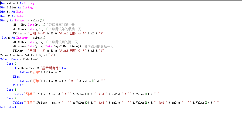Viewport: 242px width, 118px height.
Task: Click 'New Date(y,1,1)' expression
Action: pos(33,25)
